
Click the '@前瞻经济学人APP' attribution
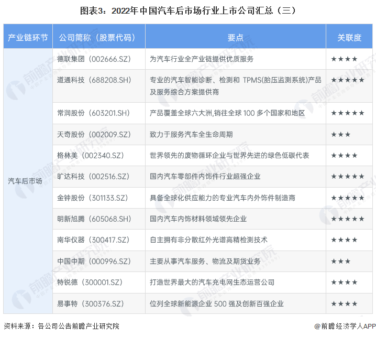click(345, 326)
